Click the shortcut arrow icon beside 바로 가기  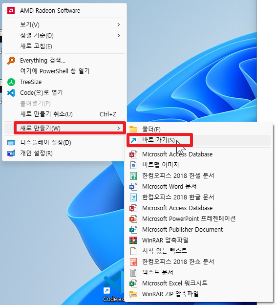[x=133, y=140]
